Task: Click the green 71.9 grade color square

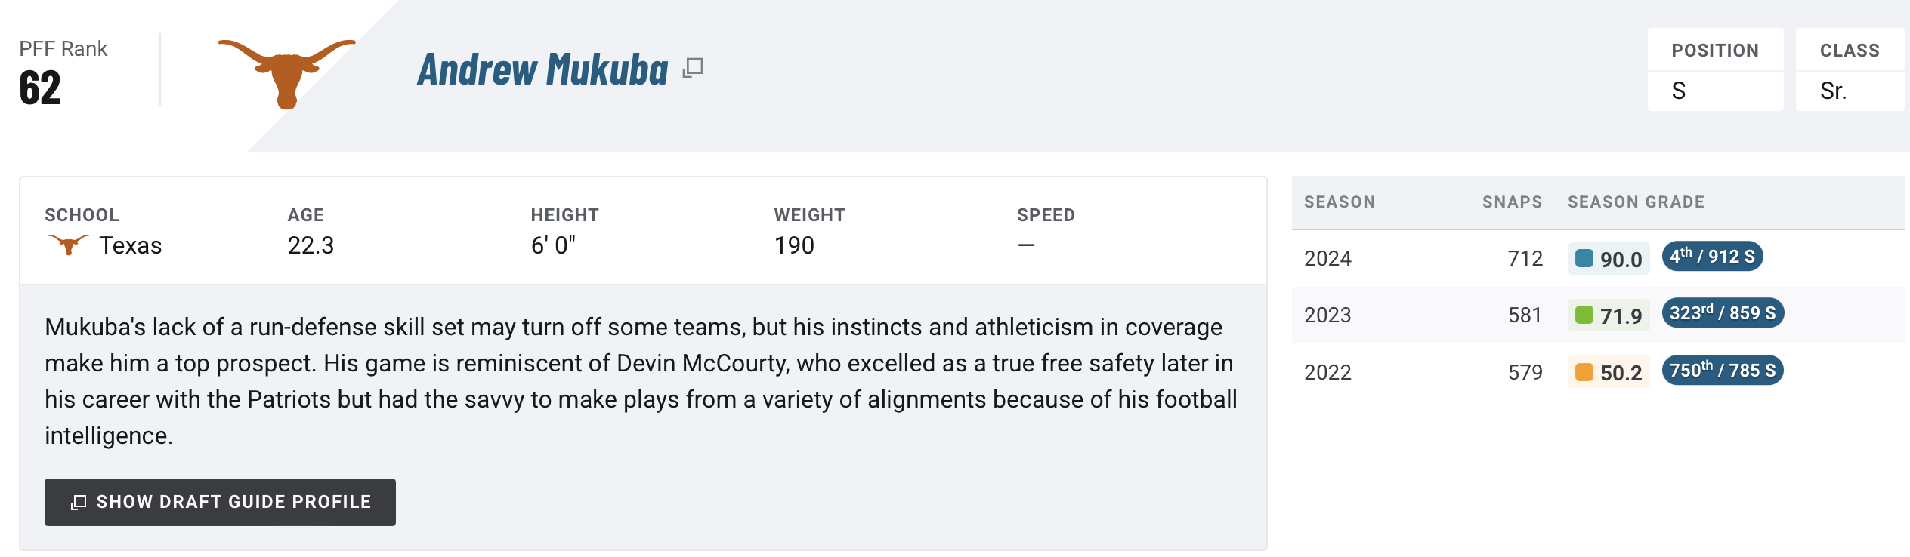Action: point(1584,315)
